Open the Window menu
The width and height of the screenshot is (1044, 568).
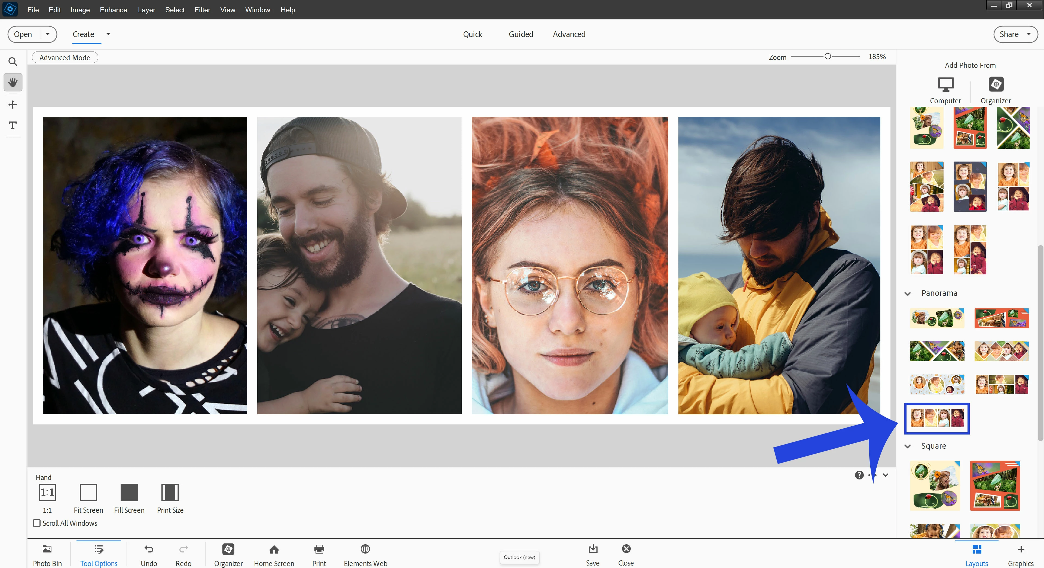257,10
